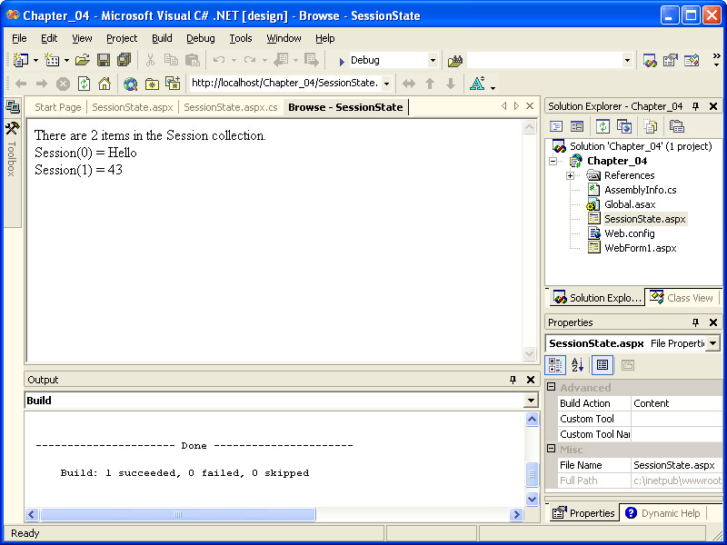727x545 pixels.
Task: Select Web.config in Solution Explorer
Action: pyautogui.click(x=629, y=233)
